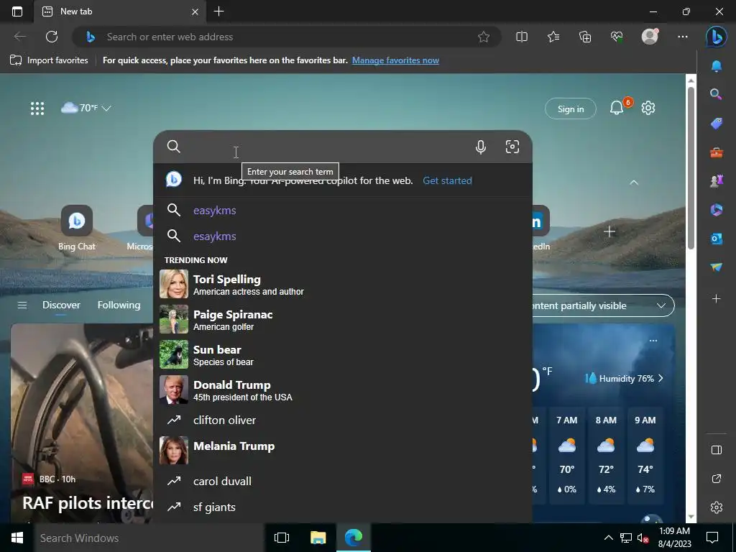Open Browser essentials heart icon
The height and width of the screenshot is (552, 736).
pyautogui.click(x=617, y=37)
